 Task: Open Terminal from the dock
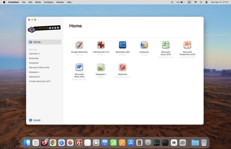165,143
